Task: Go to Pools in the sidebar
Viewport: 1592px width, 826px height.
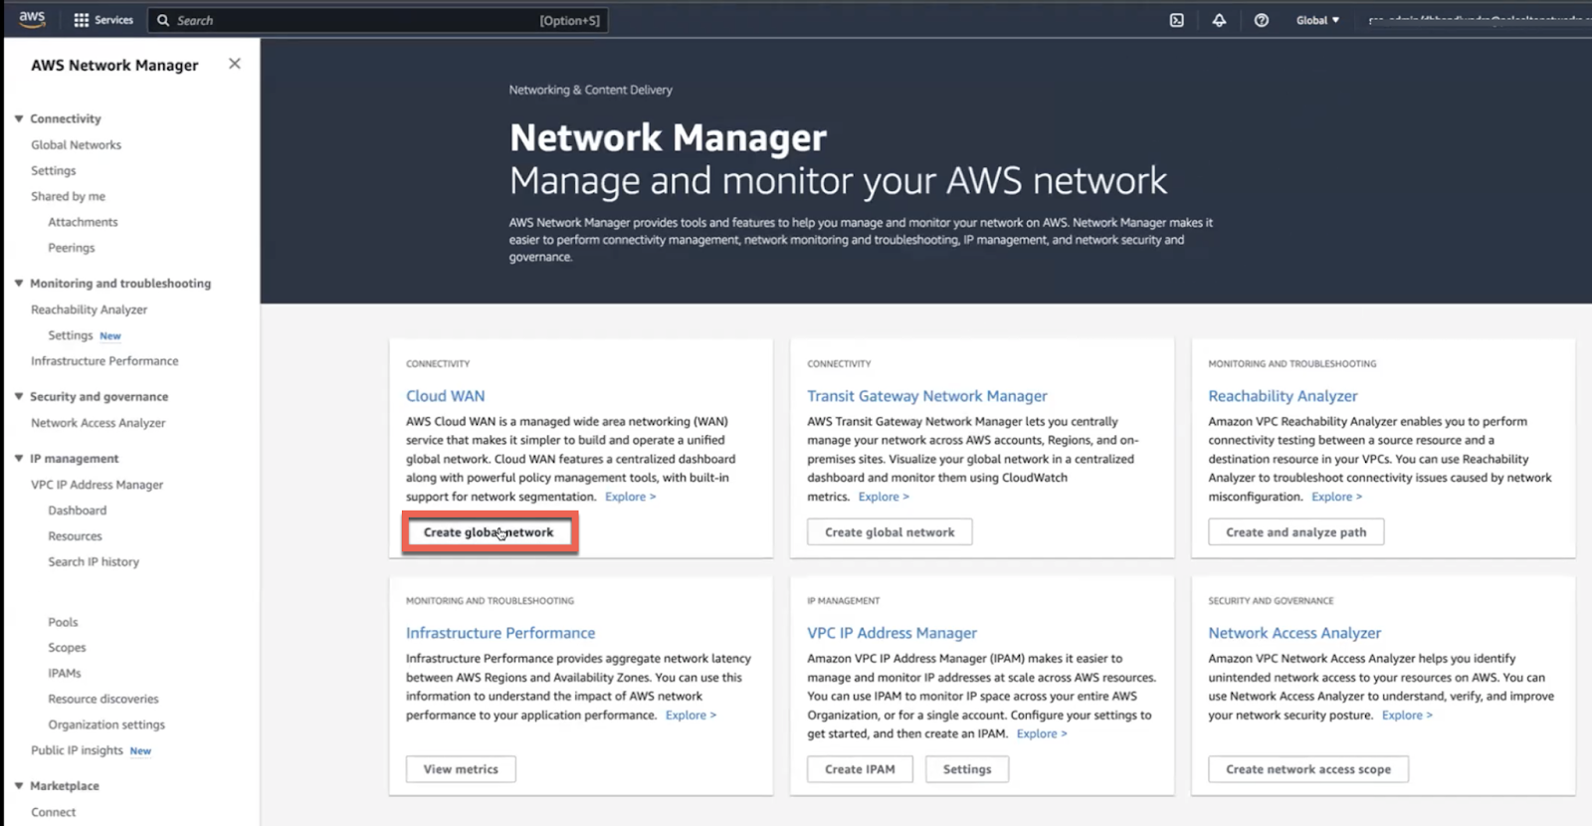Action: pos(63,623)
